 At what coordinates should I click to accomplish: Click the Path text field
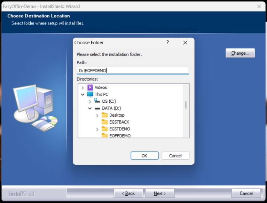coord(132,71)
